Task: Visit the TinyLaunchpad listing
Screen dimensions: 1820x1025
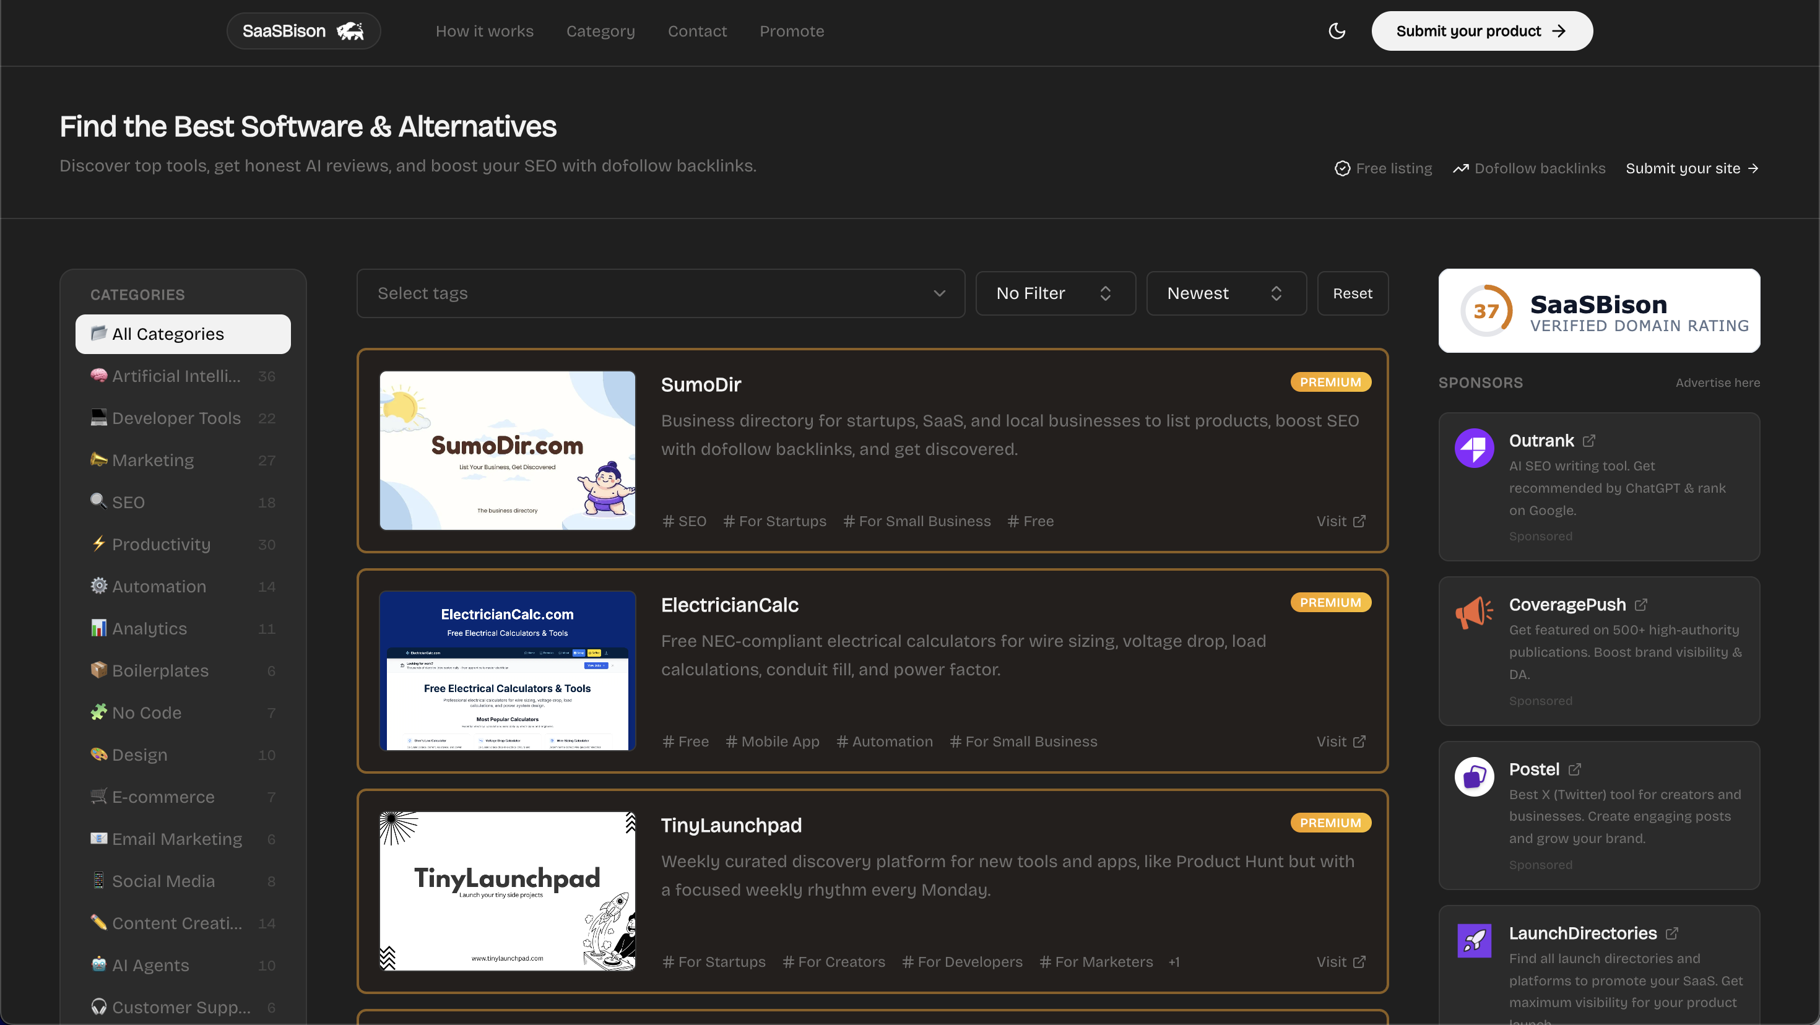Action: pyautogui.click(x=1341, y=962)
